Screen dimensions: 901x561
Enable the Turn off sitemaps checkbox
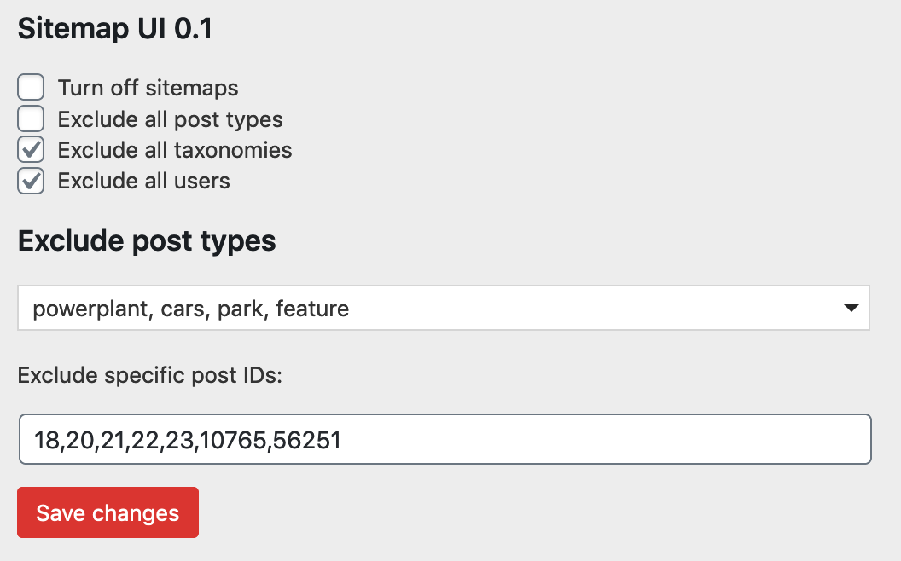point(31,88)
